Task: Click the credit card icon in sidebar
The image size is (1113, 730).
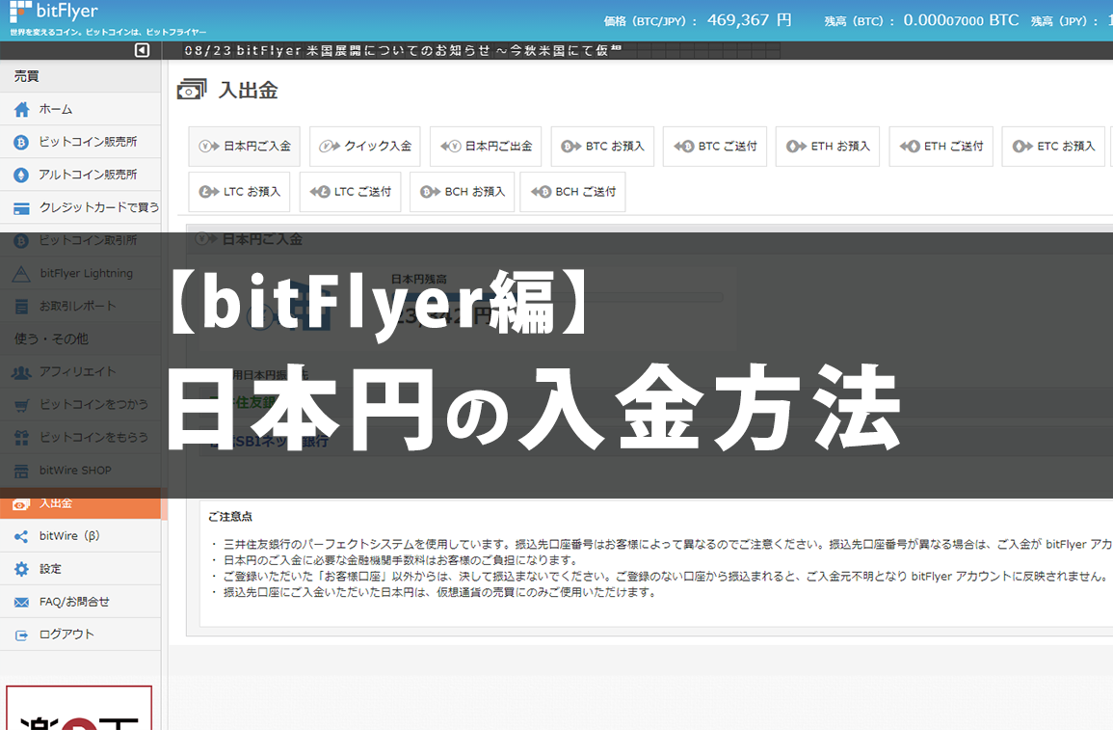Action: (21, 208)
